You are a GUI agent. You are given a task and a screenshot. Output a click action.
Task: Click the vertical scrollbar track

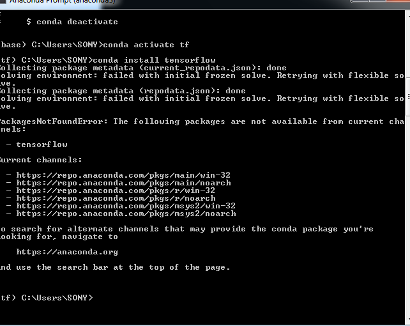tap(406, 192)
